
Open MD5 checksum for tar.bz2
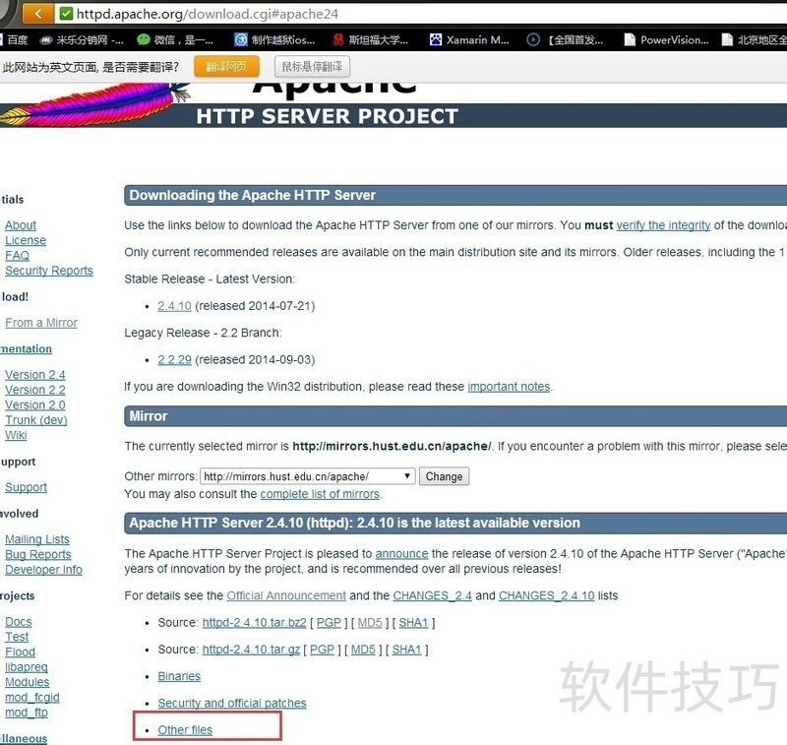pyautogui.click(x=370, y=623)
